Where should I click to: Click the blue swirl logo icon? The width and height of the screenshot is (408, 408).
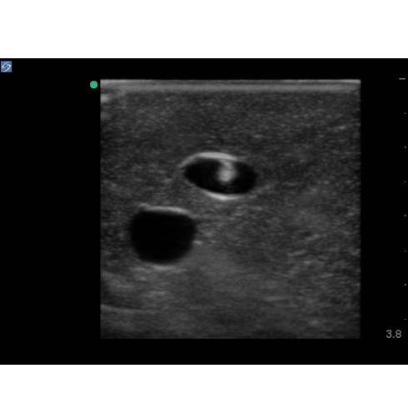6,67
